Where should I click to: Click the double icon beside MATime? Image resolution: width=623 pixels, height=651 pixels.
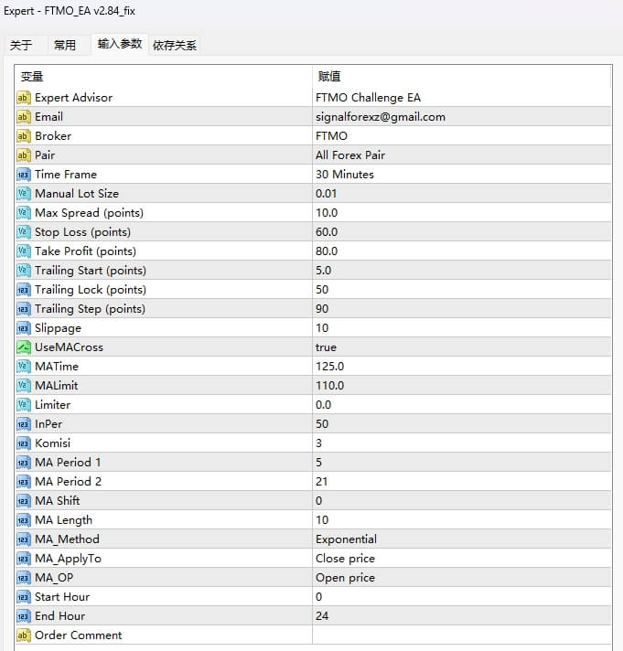pyautogui.click(x=23, y=366)
